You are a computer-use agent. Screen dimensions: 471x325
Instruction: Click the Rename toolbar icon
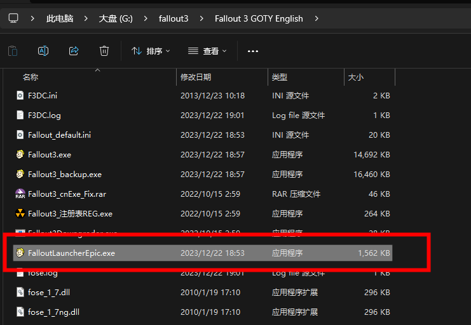tap(43, 51)
